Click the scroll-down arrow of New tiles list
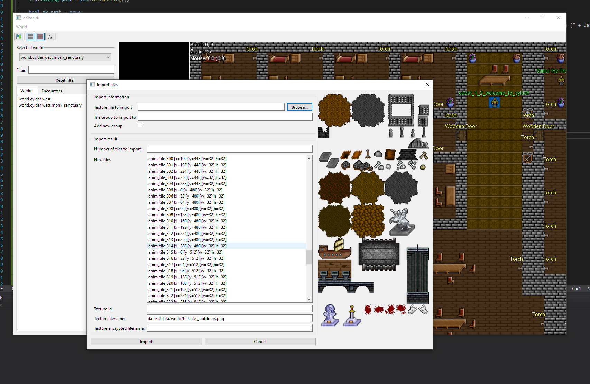The width and height of the screenshot is (590, 384). [x=309, y=299]
